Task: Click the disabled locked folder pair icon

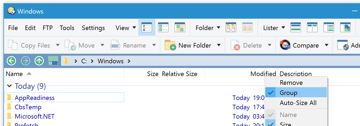Action: click(247, 27)
